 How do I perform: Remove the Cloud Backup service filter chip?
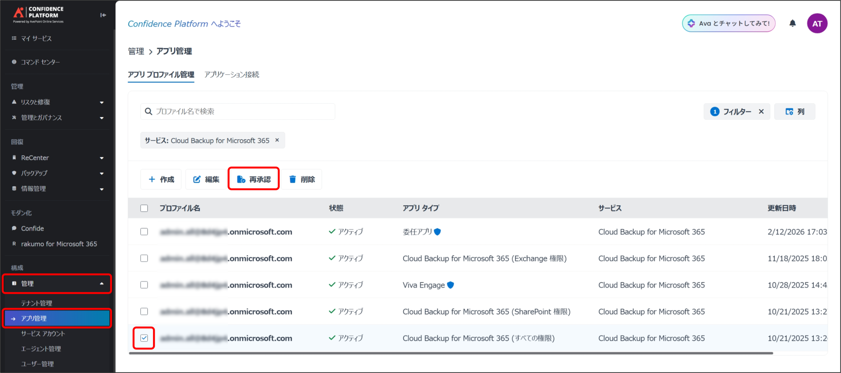coord(277,140)
